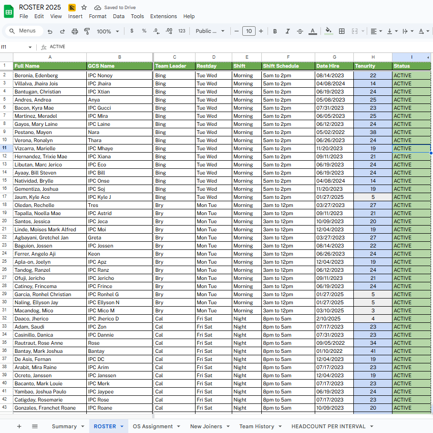
Task: Activate the paint format tool
Action: coord(87,31)
